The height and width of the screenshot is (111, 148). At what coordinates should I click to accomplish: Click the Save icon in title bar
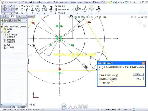coord(116,2)
